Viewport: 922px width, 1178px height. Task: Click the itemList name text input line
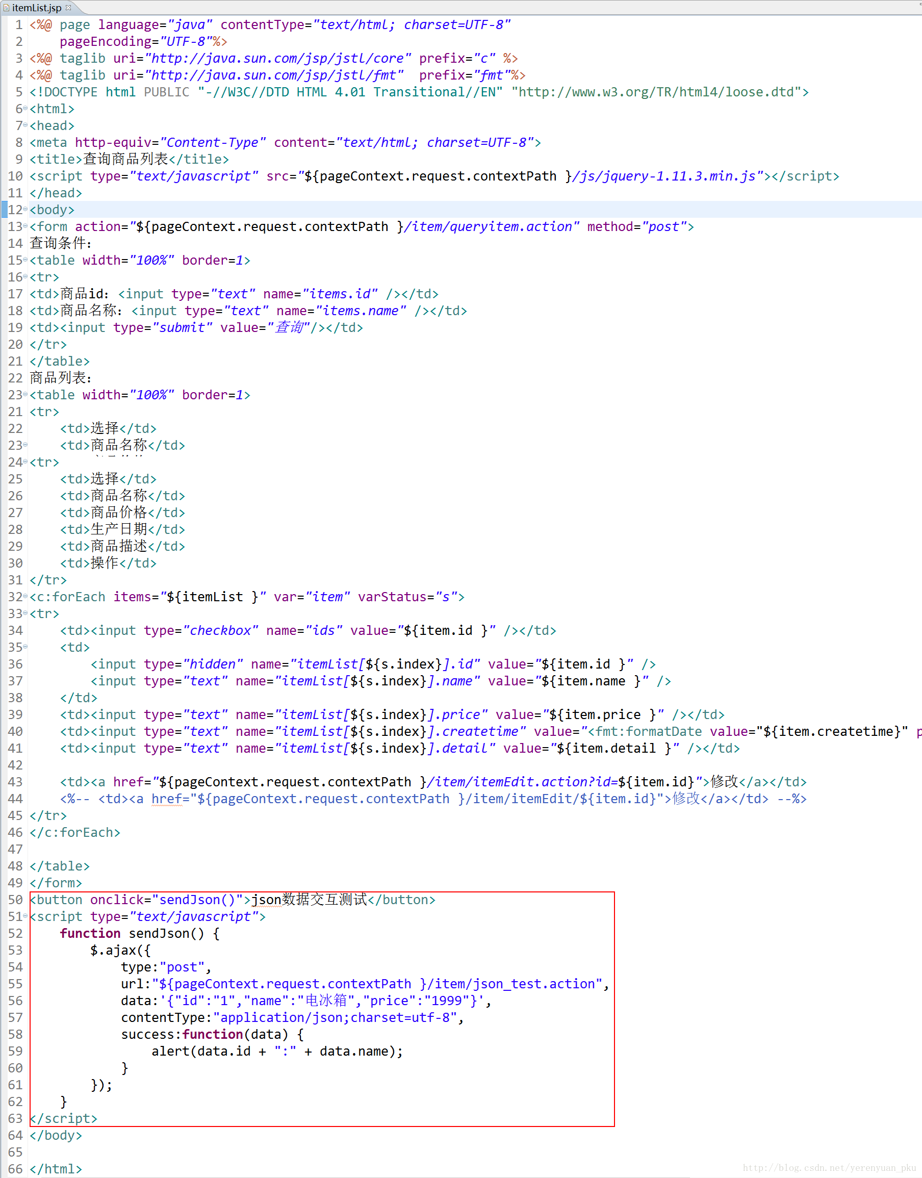(380, 681)
